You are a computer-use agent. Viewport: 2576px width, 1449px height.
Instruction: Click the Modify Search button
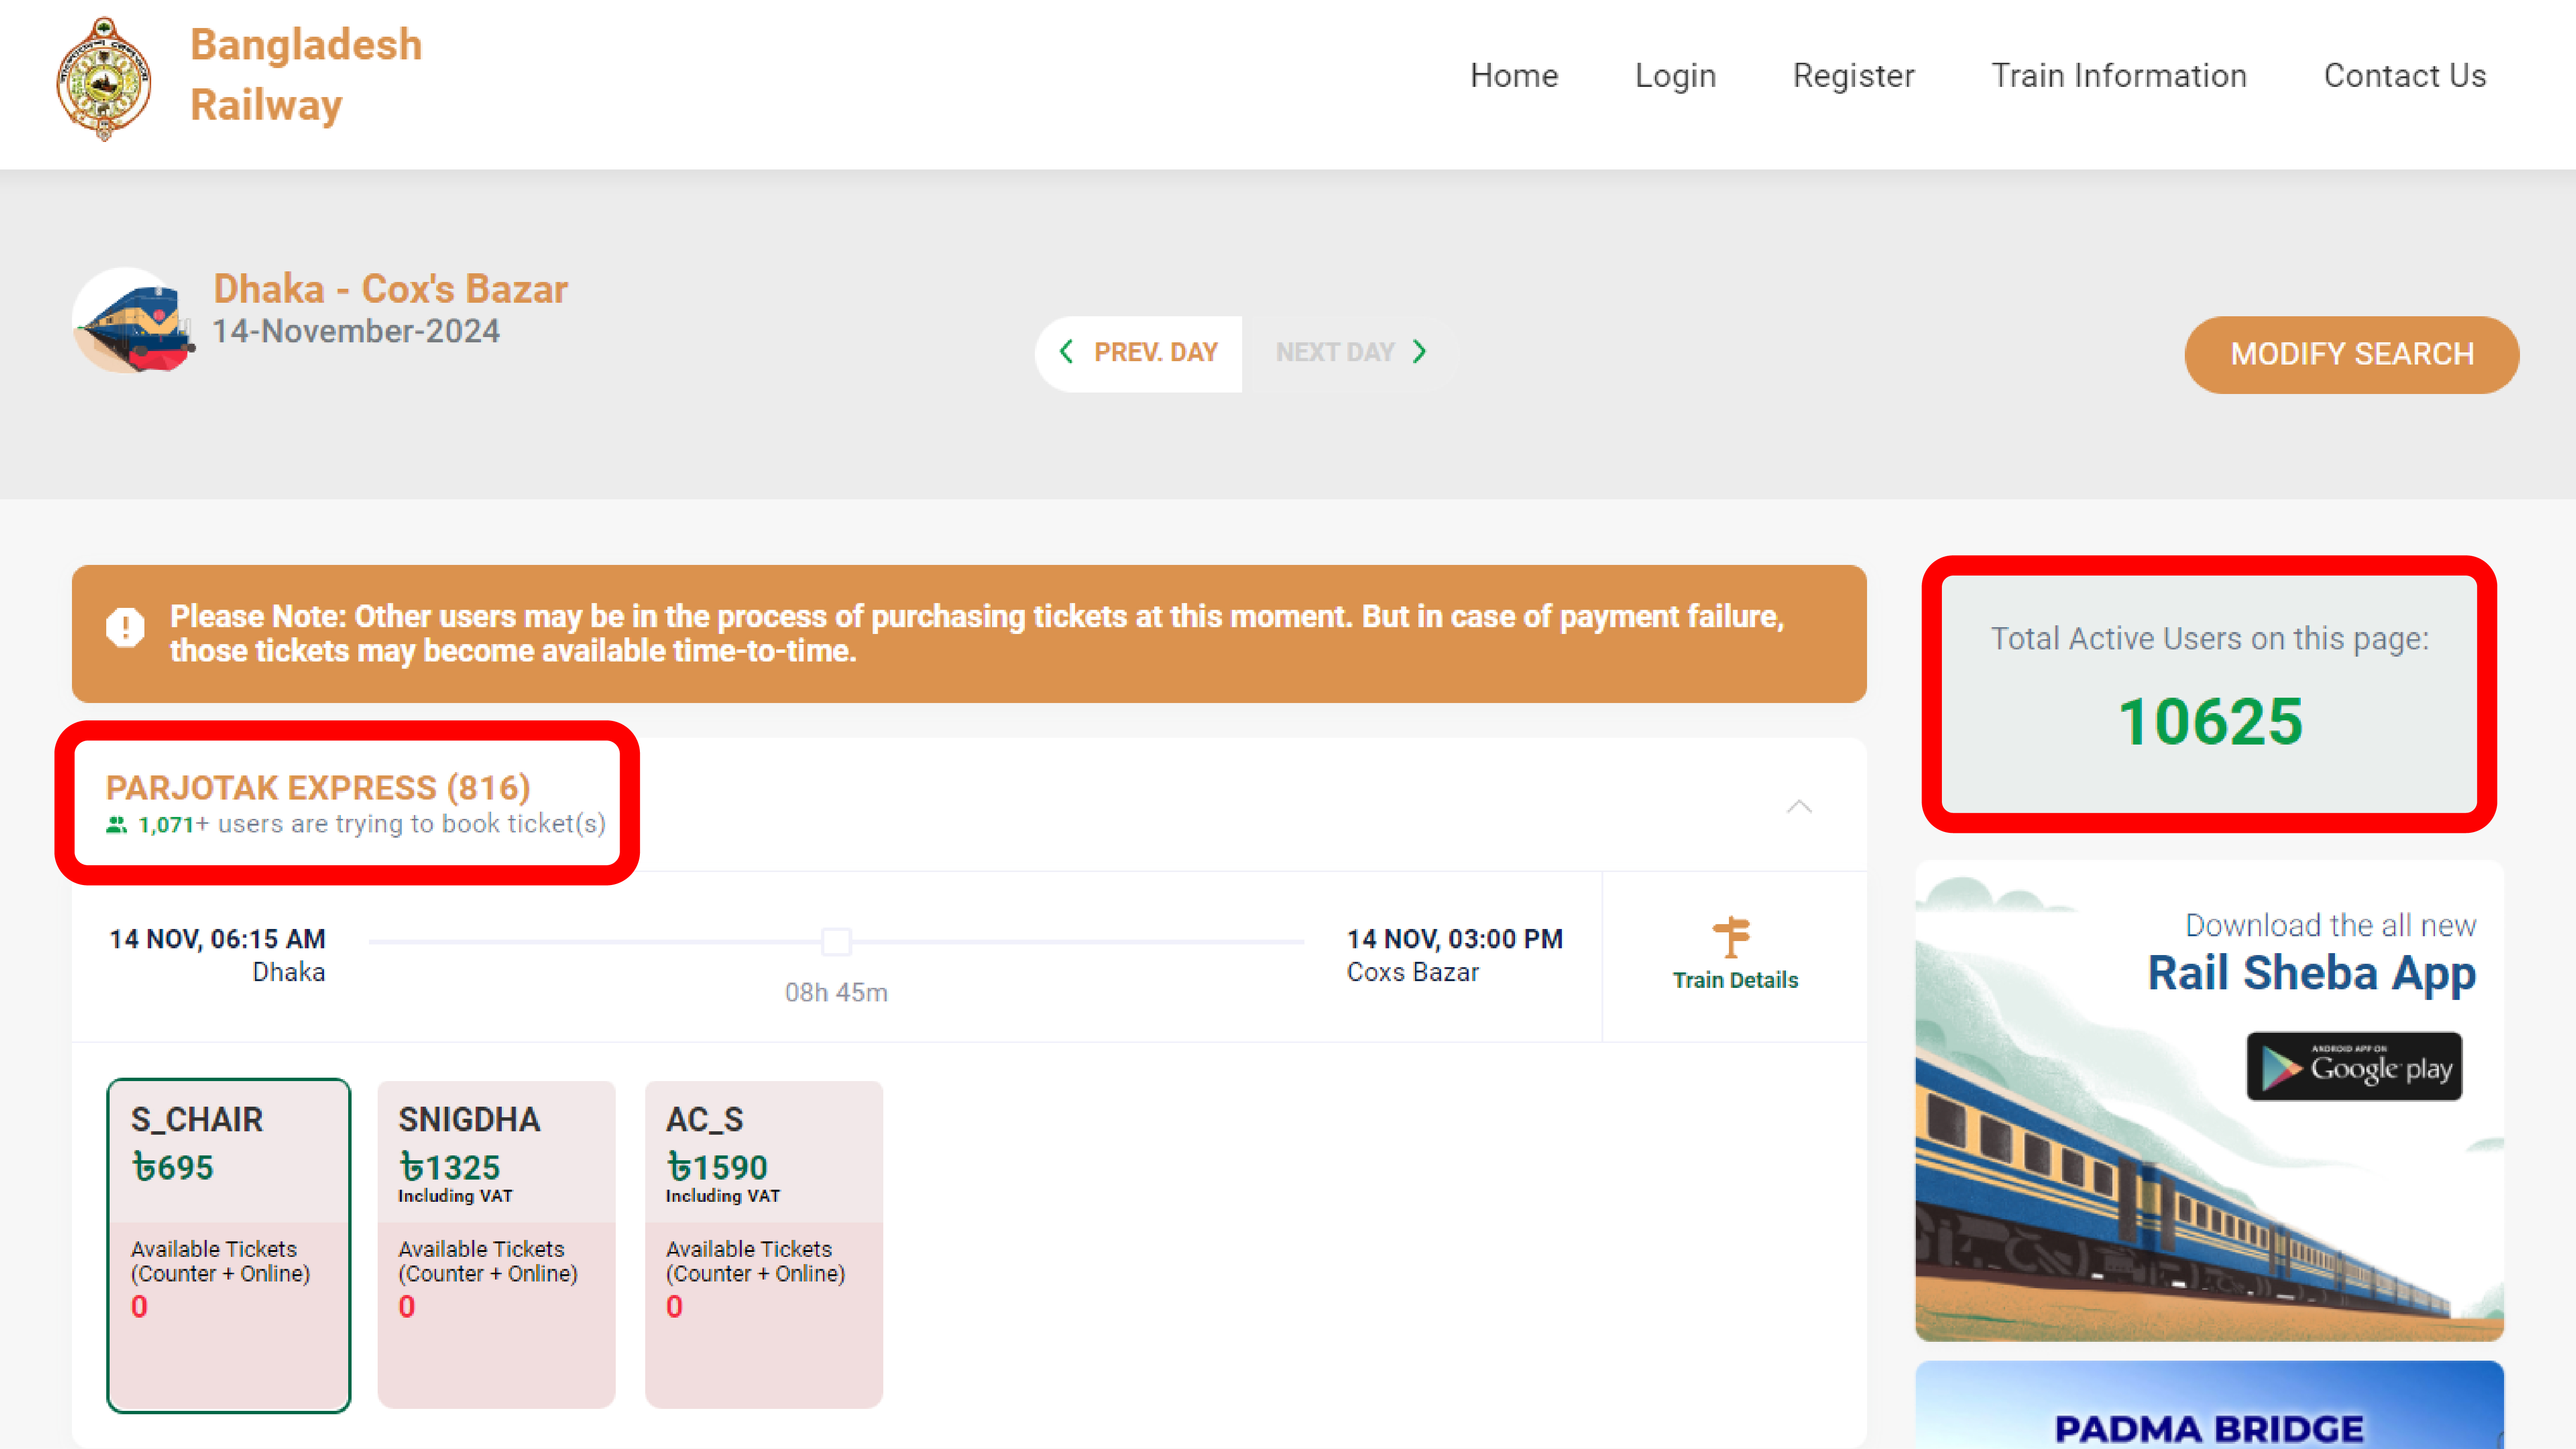click(x=2351, y=354)
